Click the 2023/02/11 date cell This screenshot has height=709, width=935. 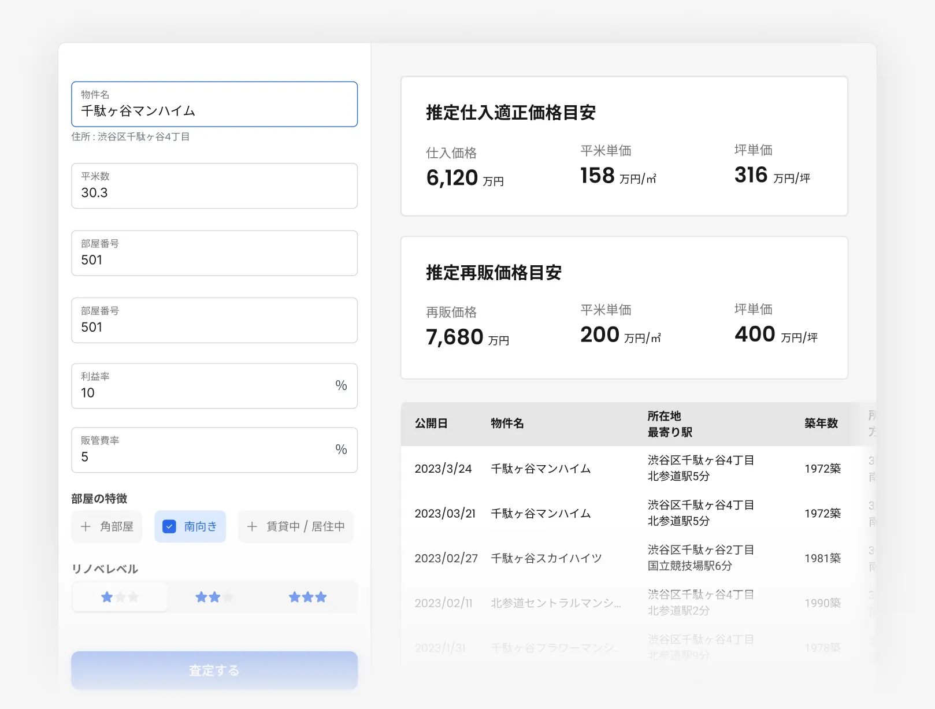tap(443, 603)
